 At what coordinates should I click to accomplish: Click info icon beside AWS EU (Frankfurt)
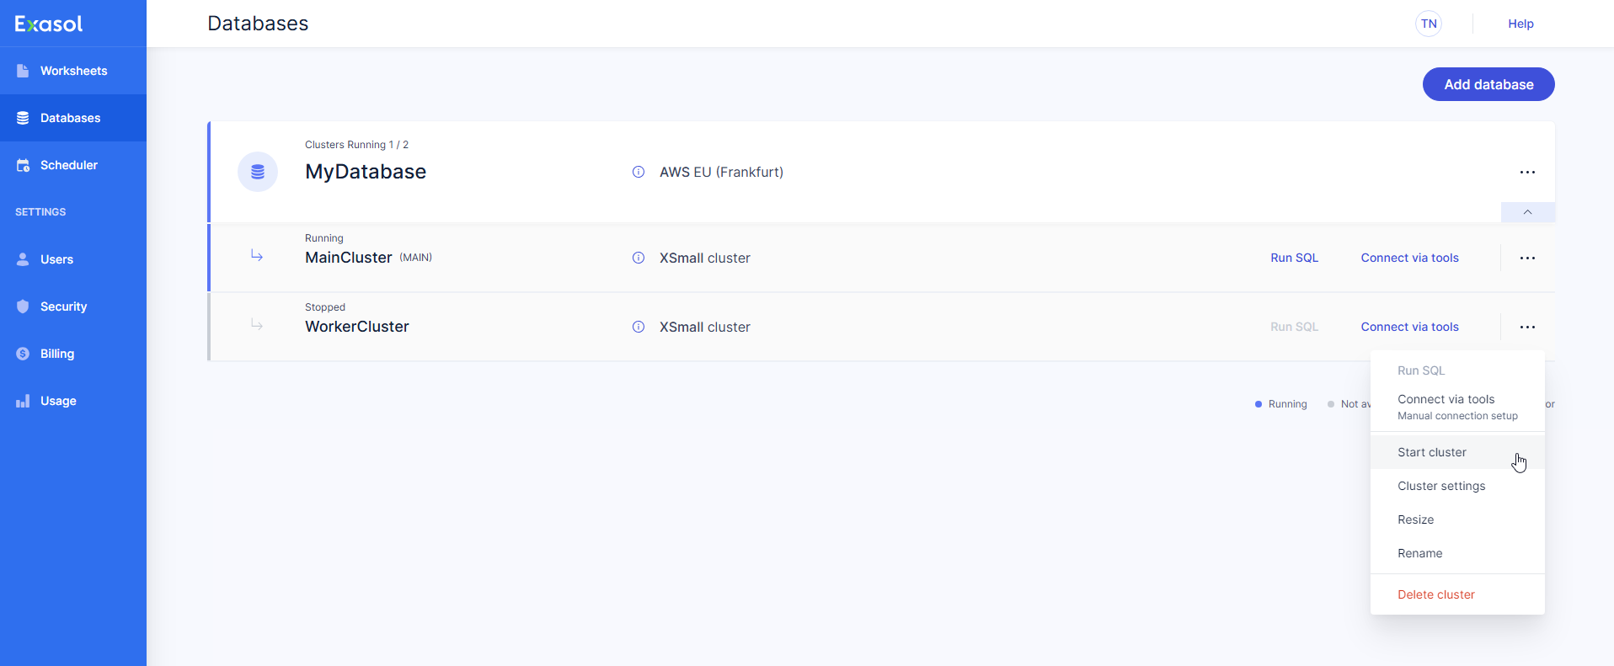[639, 172]
